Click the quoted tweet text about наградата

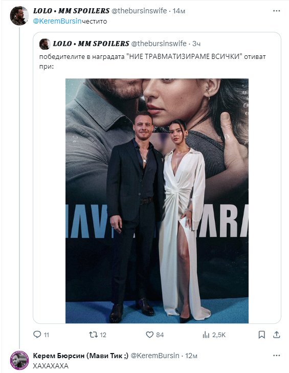click(152, 61)
